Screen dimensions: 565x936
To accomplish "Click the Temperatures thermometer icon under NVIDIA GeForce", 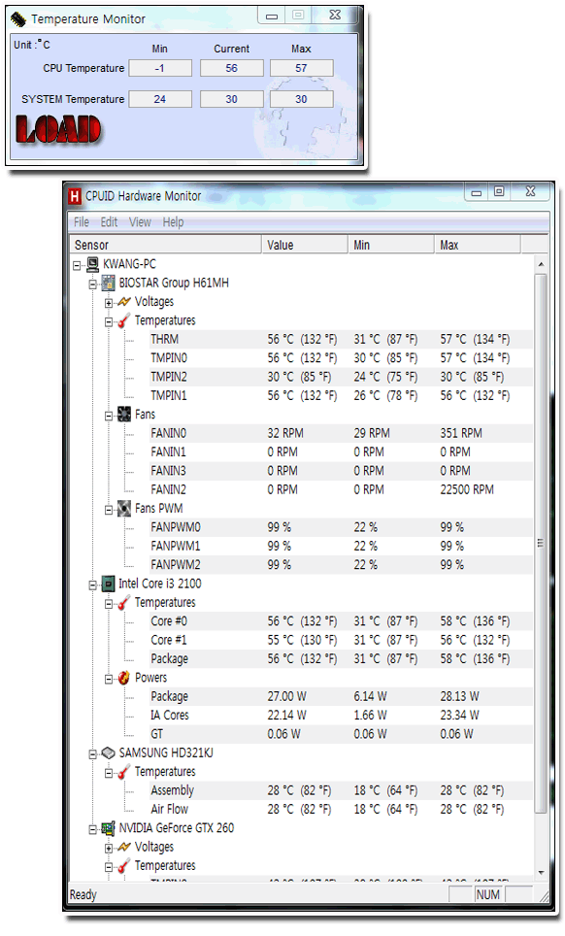I will tap(124, 865).
